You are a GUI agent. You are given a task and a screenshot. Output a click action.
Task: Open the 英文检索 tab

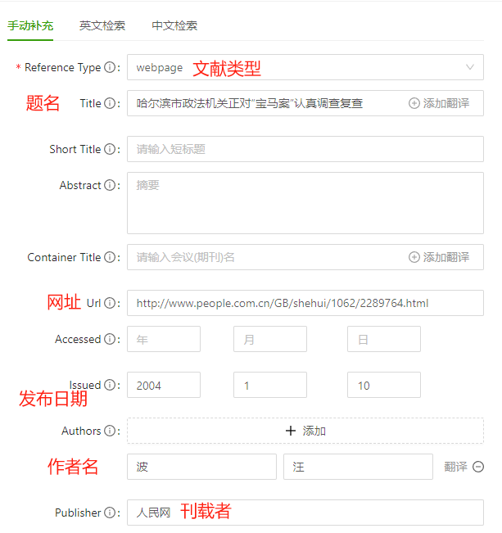[102, 26]
